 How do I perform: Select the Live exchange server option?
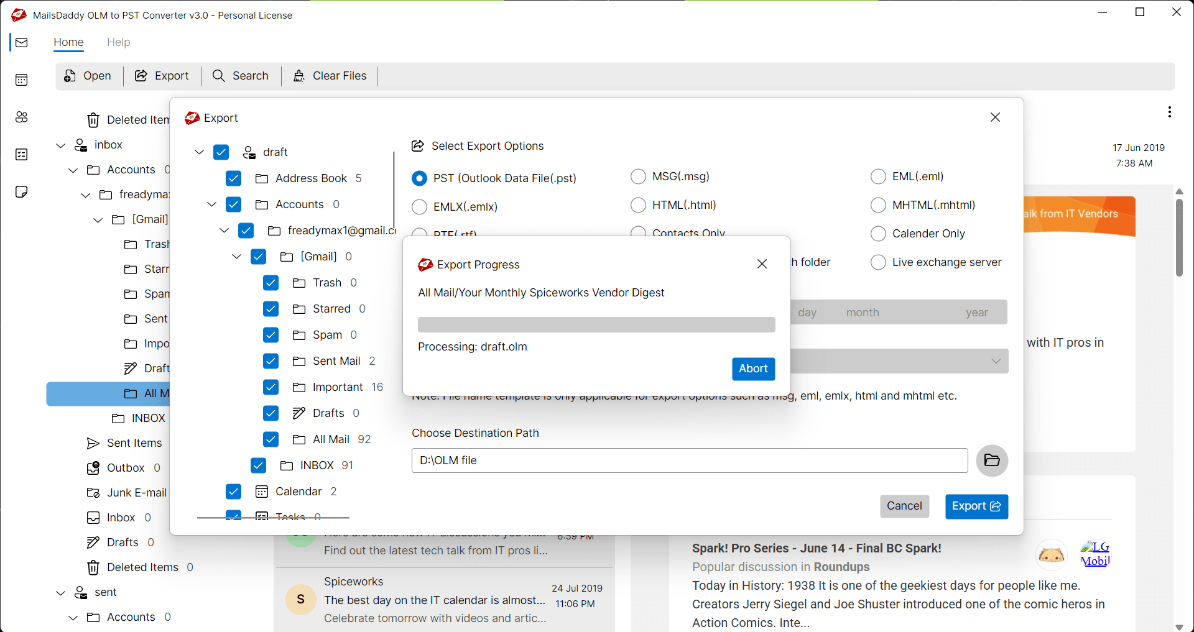point(879,262)
